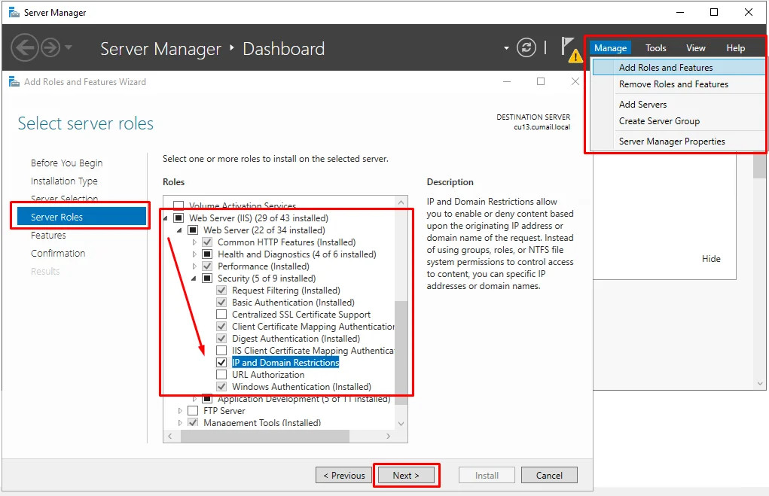The height and width of the screenshot is (496, 769).
Task: Open the navigation history dropdown arrow
Action: coord(69,47)
